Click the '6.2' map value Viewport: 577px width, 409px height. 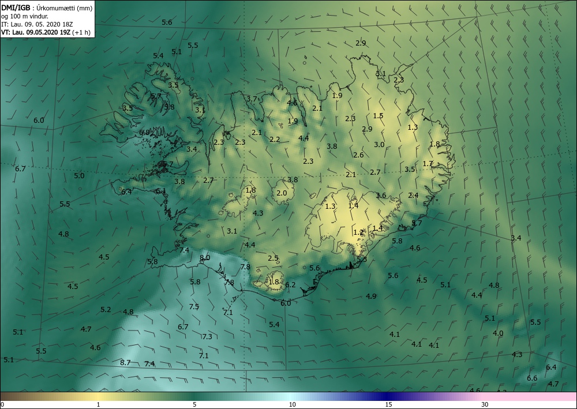tap(290, 284)
